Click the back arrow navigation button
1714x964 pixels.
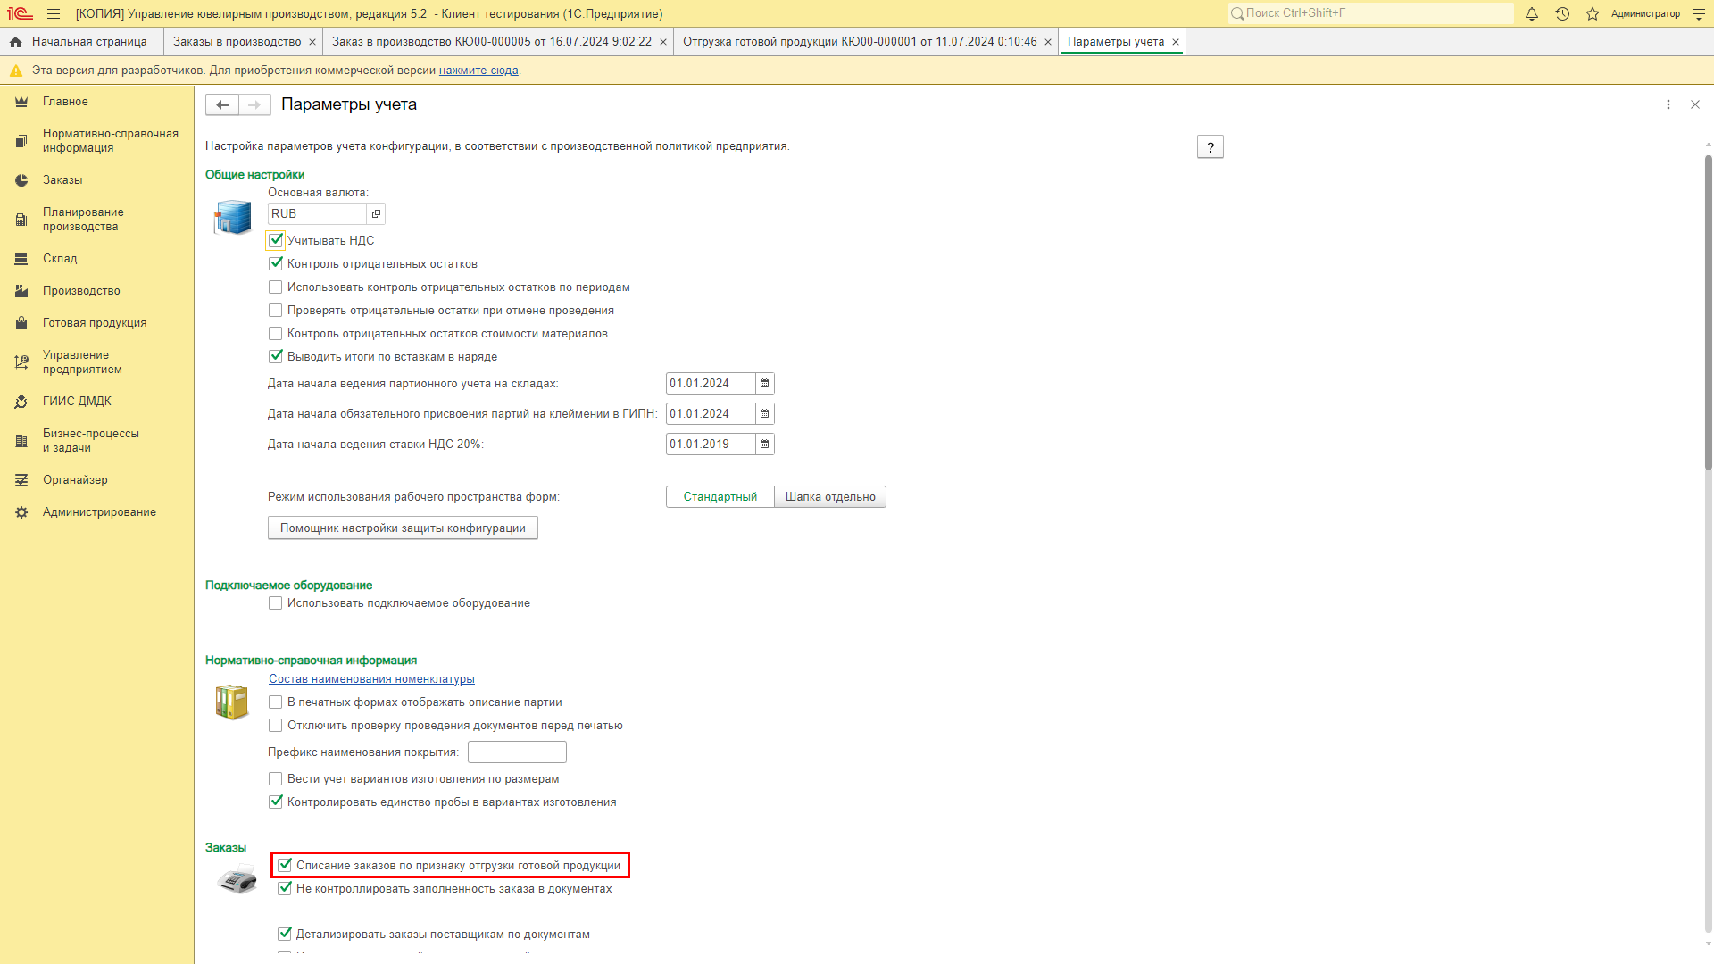click(x=222, y=104)
